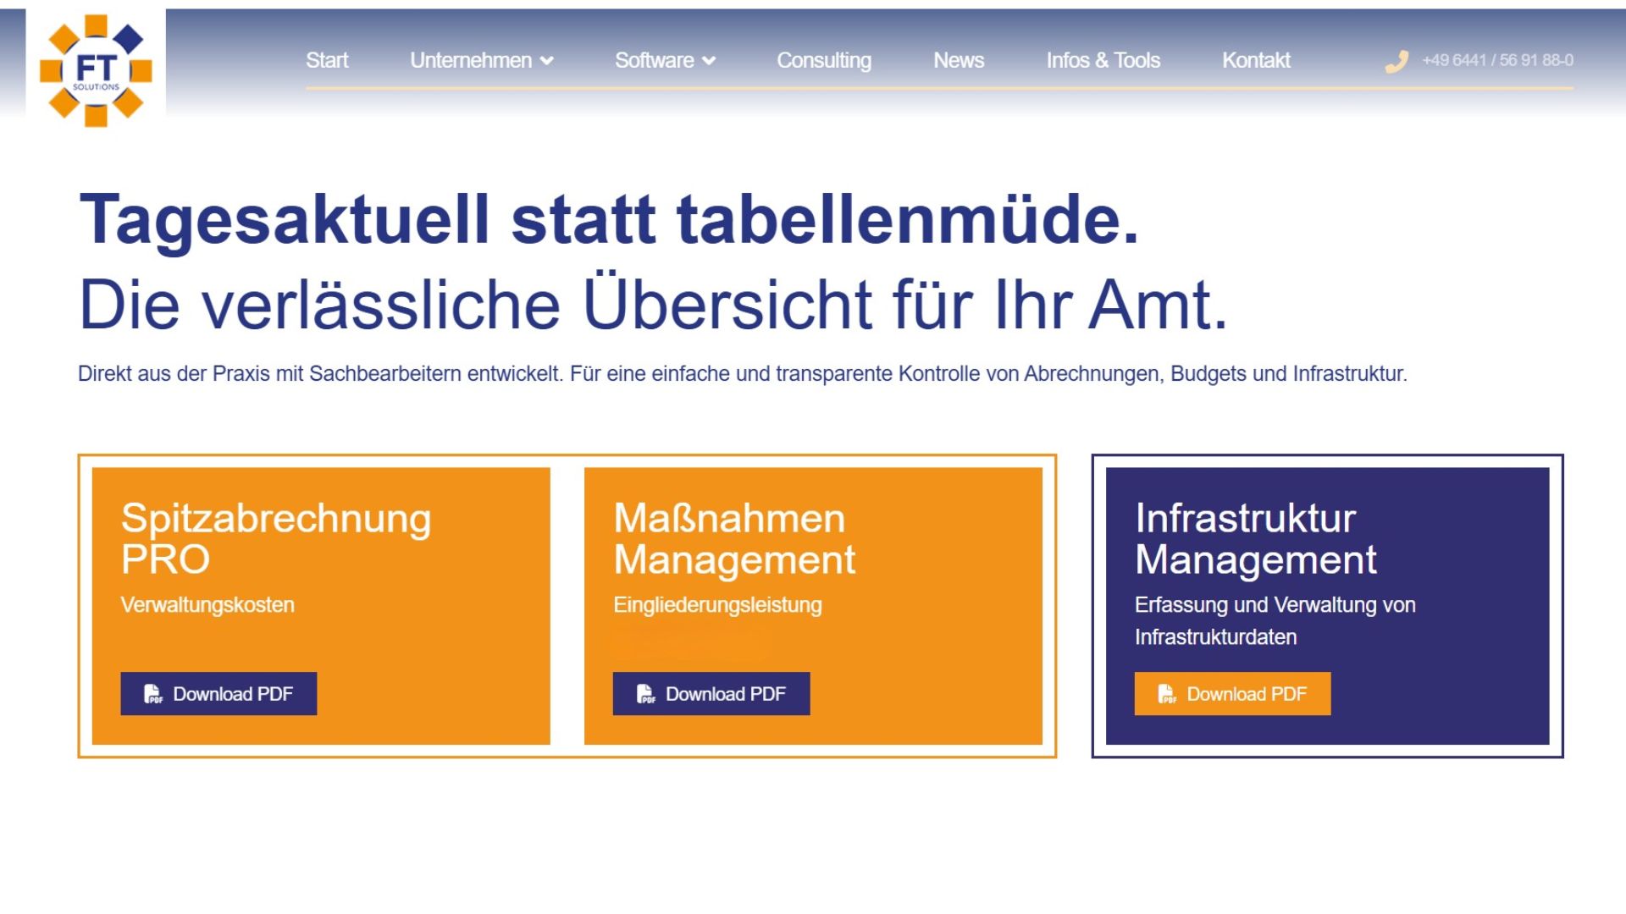Open the Software menu item
Screen dimensions: 1626x914
[654, 60]
